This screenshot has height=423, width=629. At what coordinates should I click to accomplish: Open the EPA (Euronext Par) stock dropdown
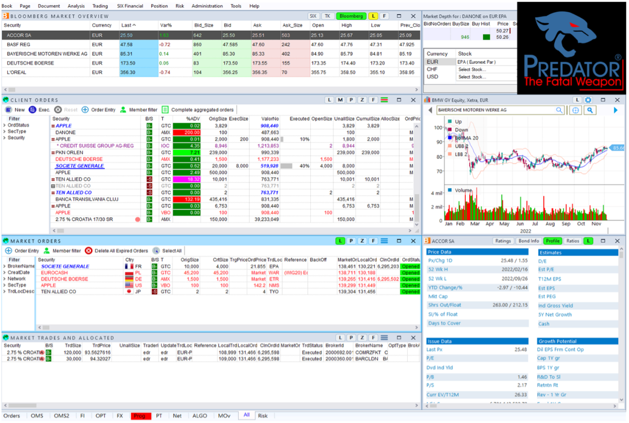(x=486, y=62)
